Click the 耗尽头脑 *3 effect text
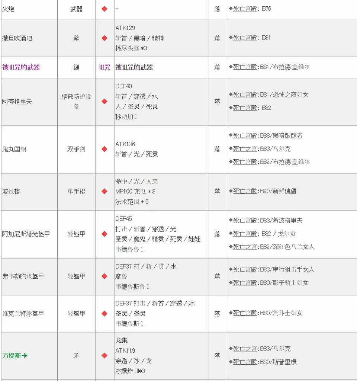The image size is (357, 381). (x=131, y=48)
